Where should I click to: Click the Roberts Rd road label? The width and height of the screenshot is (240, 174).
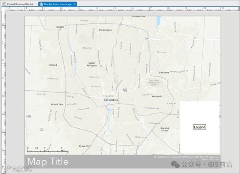coord(52,79)
